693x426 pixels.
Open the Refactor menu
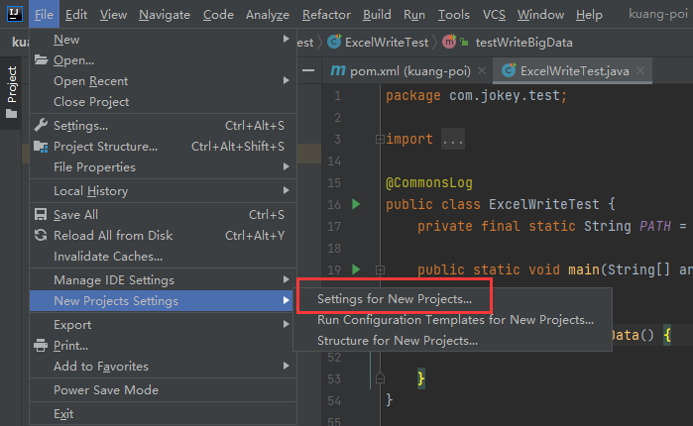(x=326, y=15)
